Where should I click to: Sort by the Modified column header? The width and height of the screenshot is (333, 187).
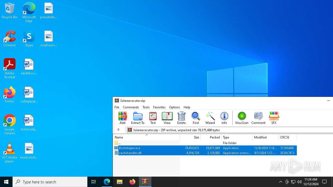[x=265, y=137]
